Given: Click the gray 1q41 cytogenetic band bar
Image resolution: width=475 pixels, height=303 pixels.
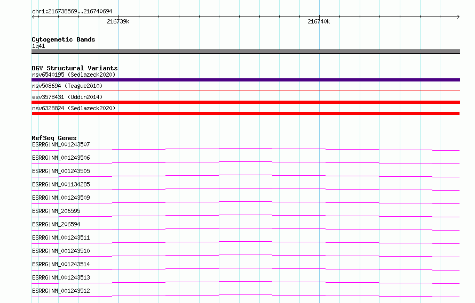Looking at the screenshot, I should 246,52.
